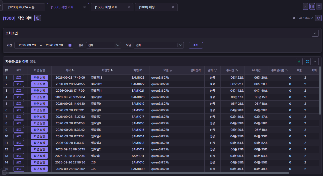323x176 pixels.
Task: Sort by 총비용(원) column arrows
Action: point(287,70)
